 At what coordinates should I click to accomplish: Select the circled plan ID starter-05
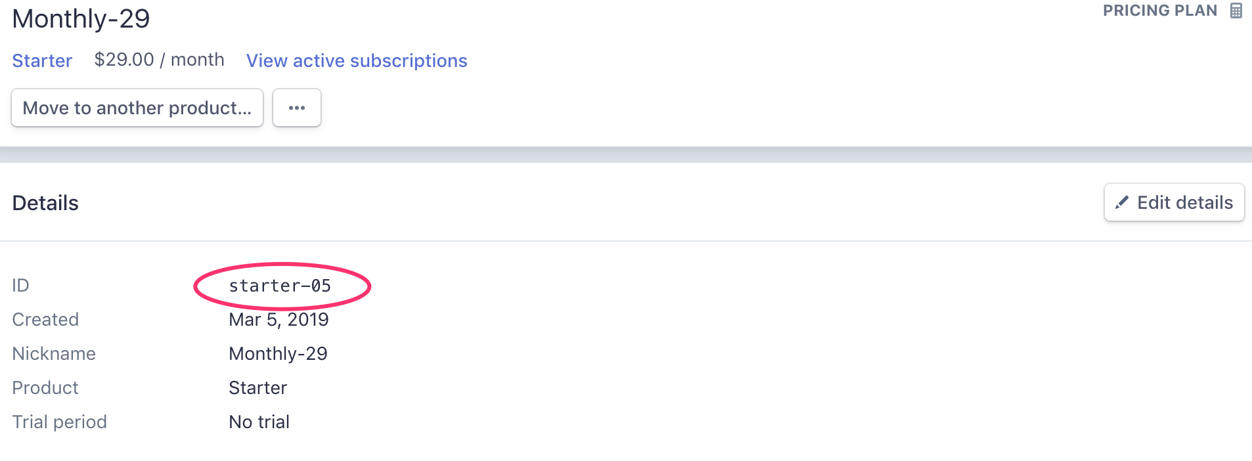pyautogui.click(x=280, y=285)
